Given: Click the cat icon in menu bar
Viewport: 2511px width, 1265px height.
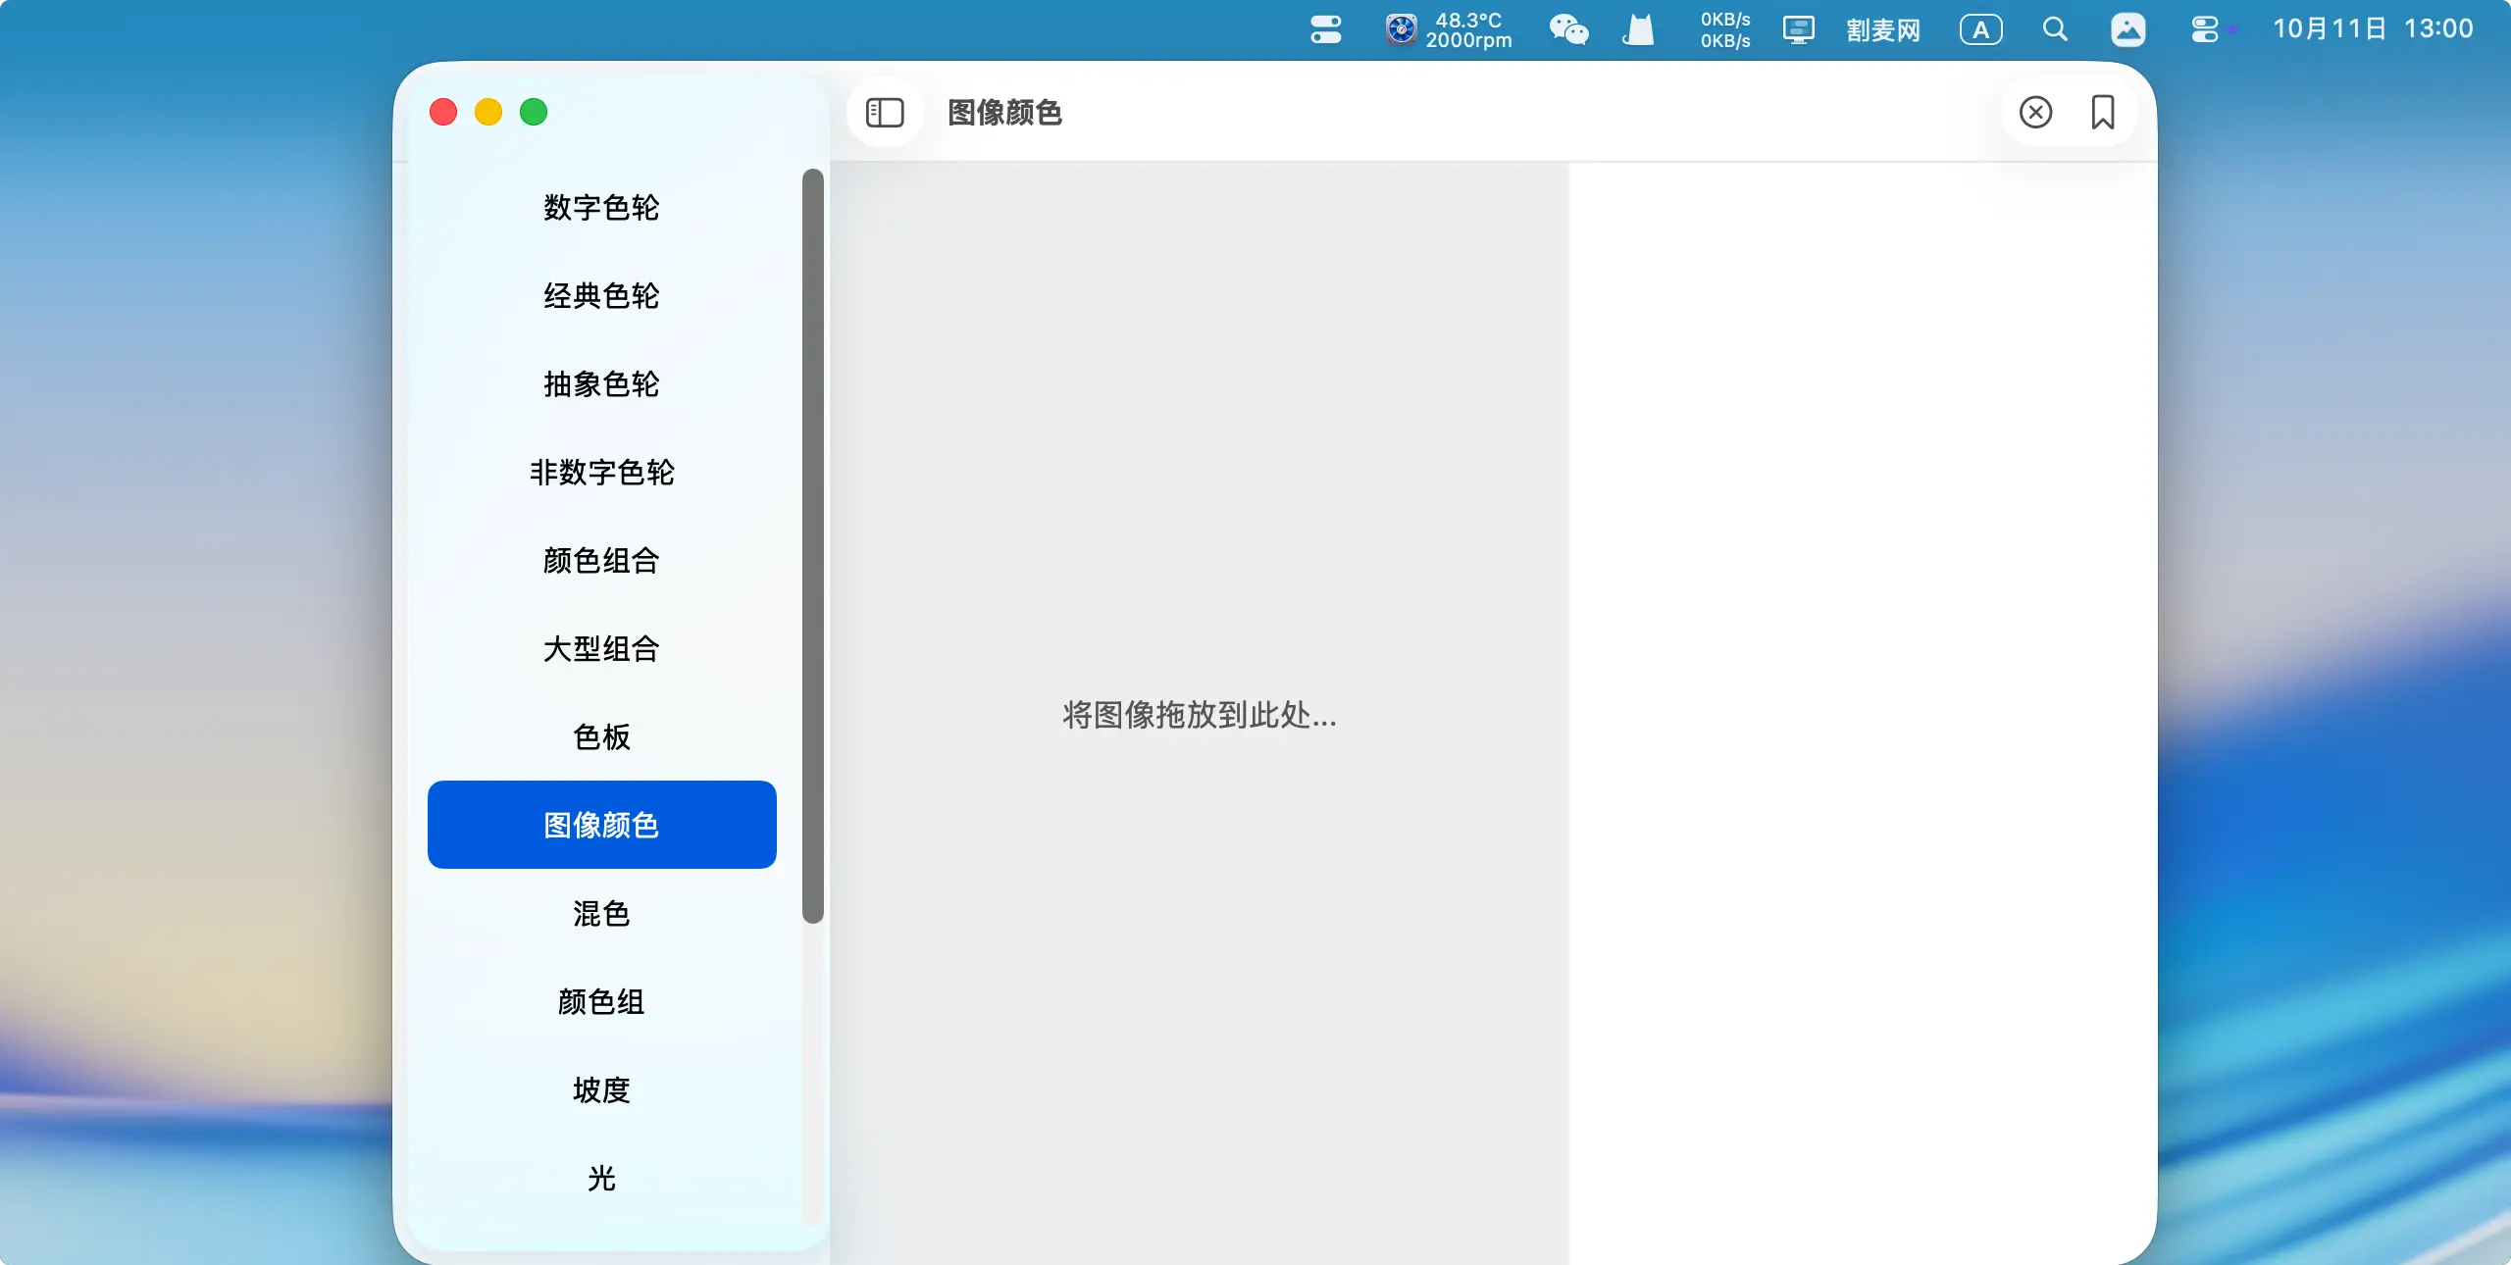Looking at the screenshot, I should (1638, 29).
